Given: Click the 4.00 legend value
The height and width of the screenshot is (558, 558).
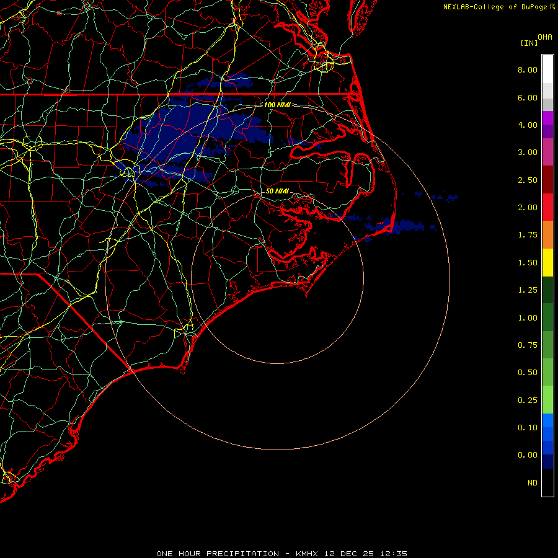Looking at the screenshot, I should click(528, 125).
